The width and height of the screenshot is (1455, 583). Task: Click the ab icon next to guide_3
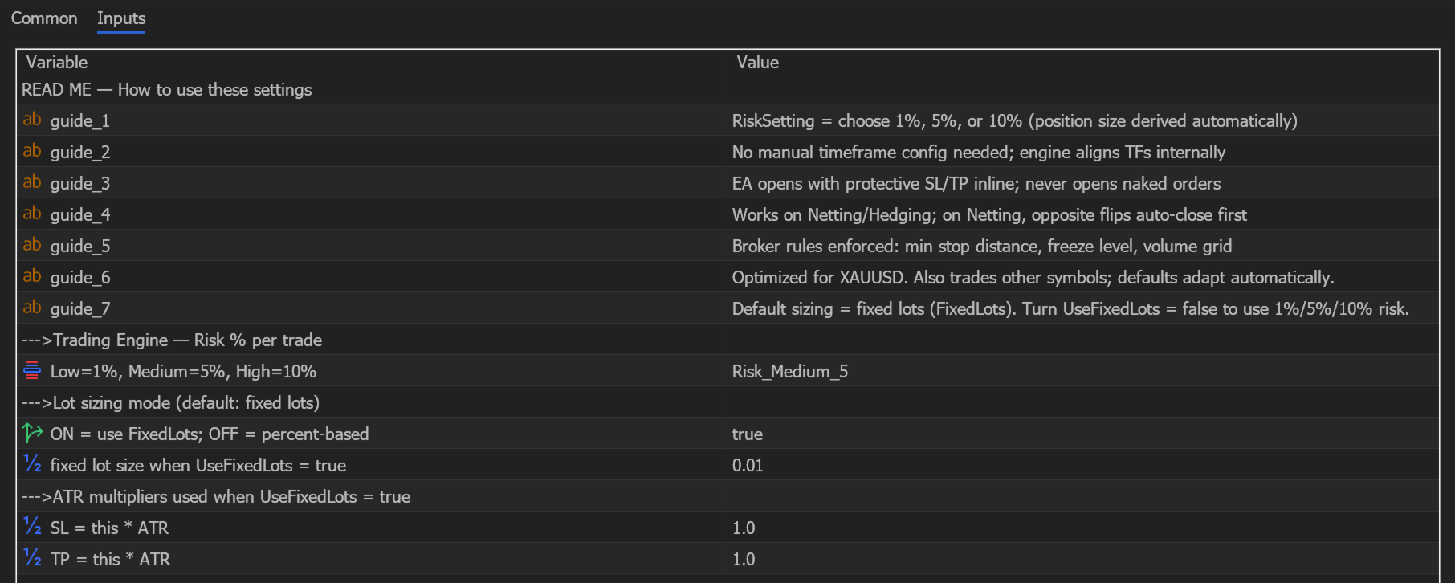pyautogui.click(x=32, y=183)
